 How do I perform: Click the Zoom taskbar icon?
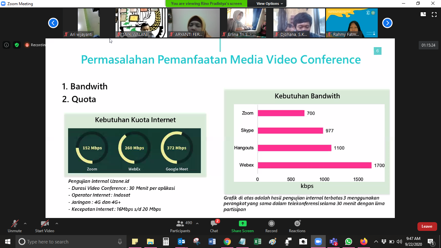click(318, 242)
